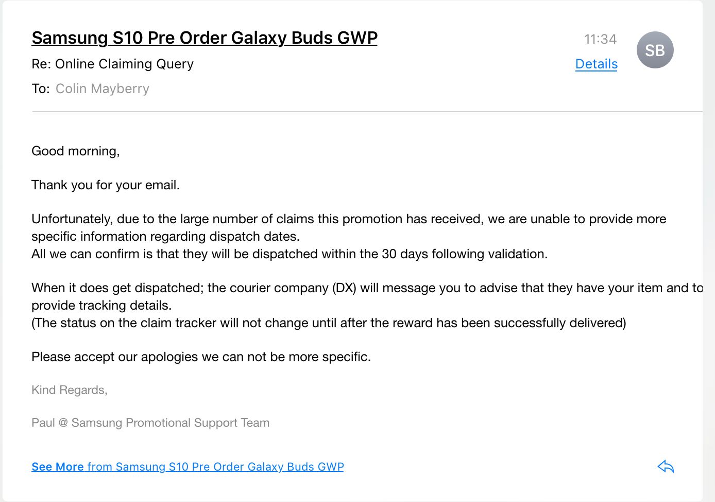Open the Details link
This screenshot has height=502, width=715.
pyautogui.click(x=596, y=64)
